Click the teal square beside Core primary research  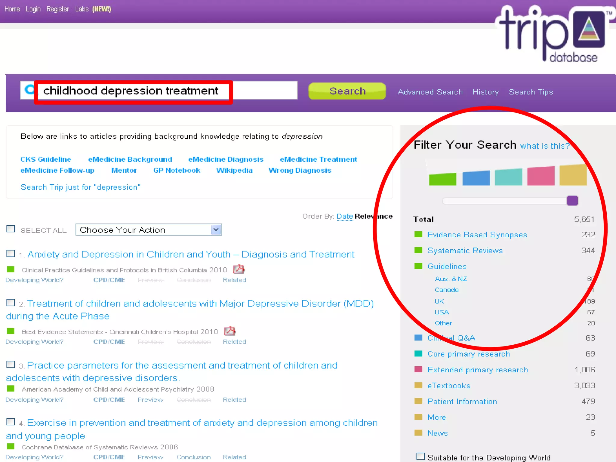point(418,353)
